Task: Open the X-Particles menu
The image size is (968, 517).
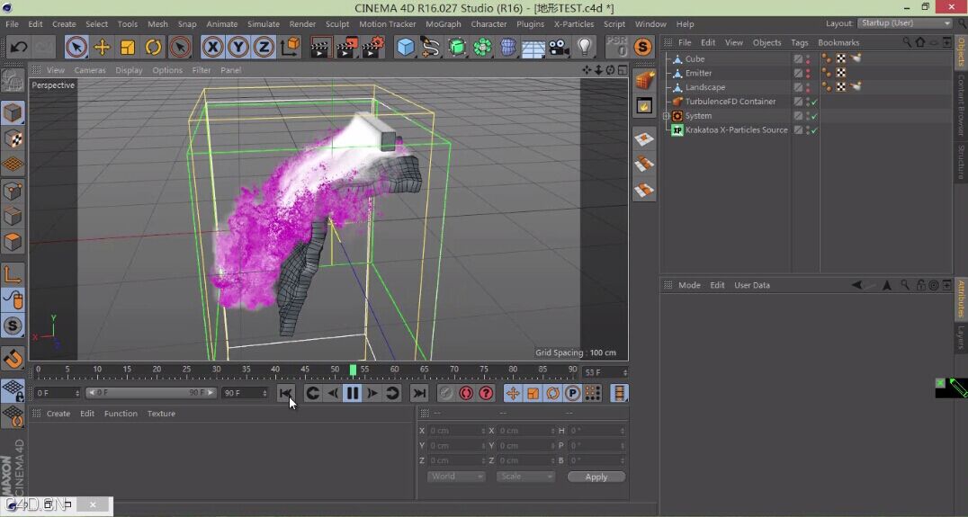Action: (x=574, y=24)
